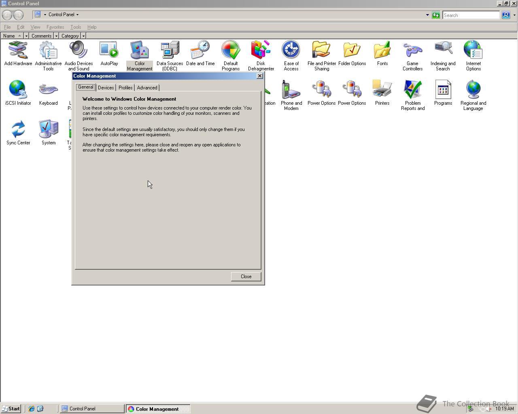Open Phone and Modem

(x=291, y=95)
